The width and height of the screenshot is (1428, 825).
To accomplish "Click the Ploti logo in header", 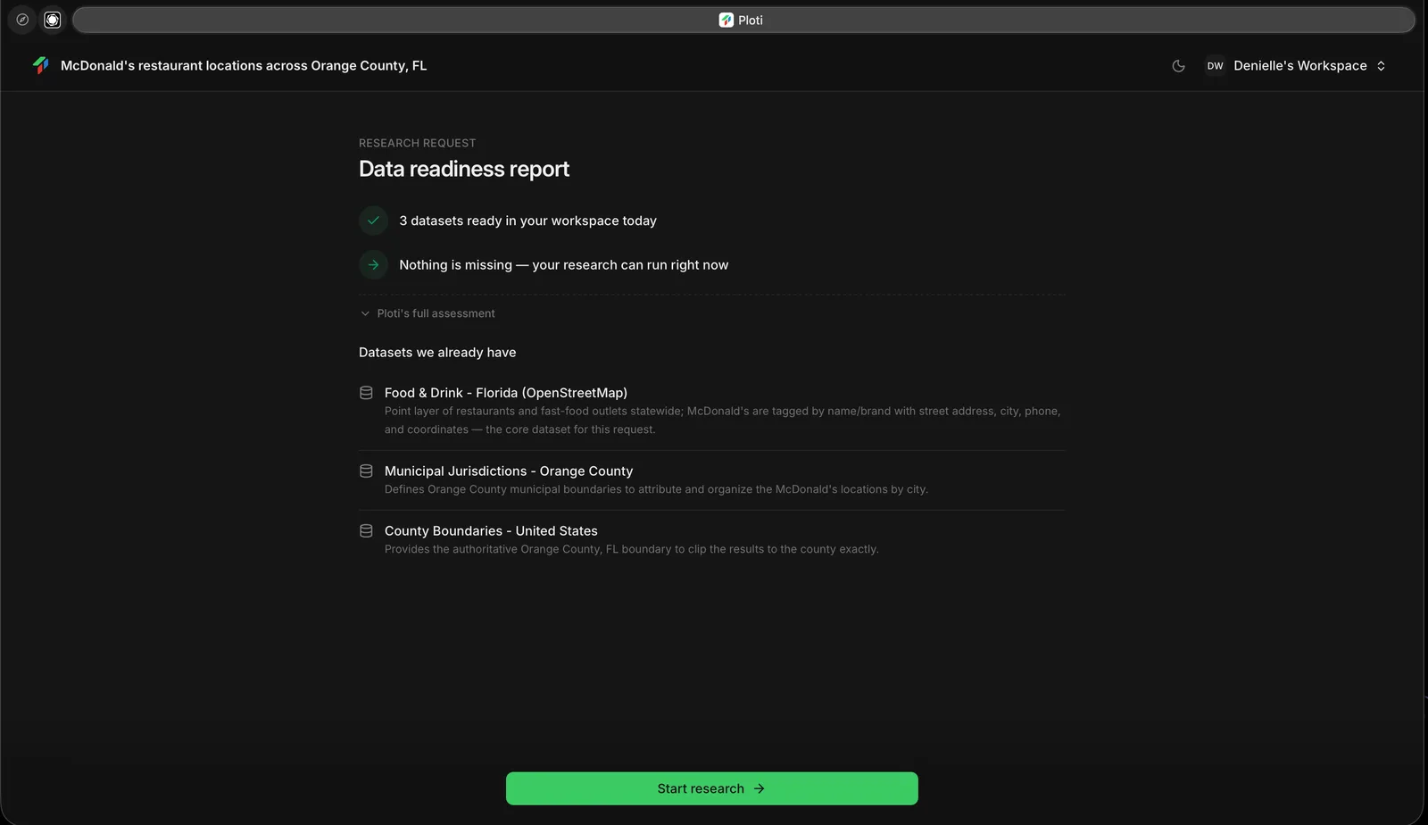I will (x=41, y=65).
